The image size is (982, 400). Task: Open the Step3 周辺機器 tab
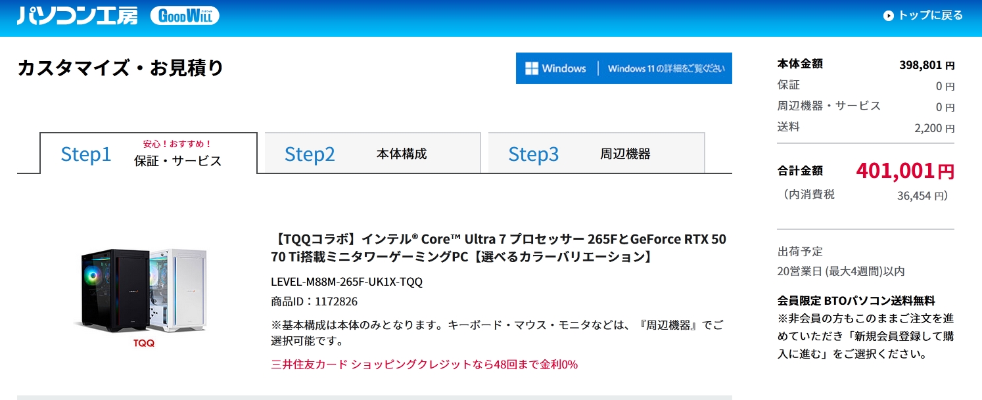point(596,154)
